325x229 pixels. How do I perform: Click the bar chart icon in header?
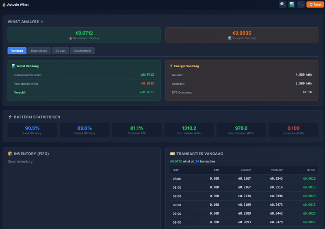point(292,4)
